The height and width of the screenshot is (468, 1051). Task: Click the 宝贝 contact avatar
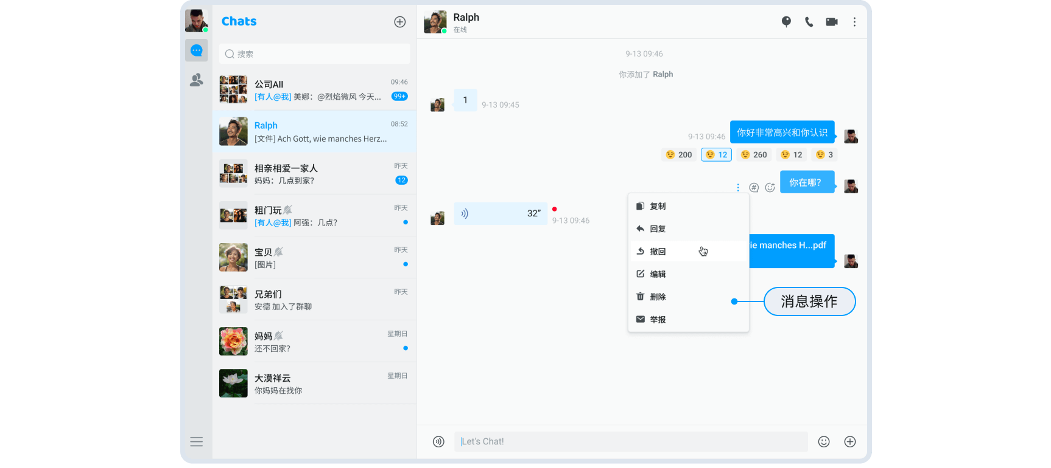(233, 257)
